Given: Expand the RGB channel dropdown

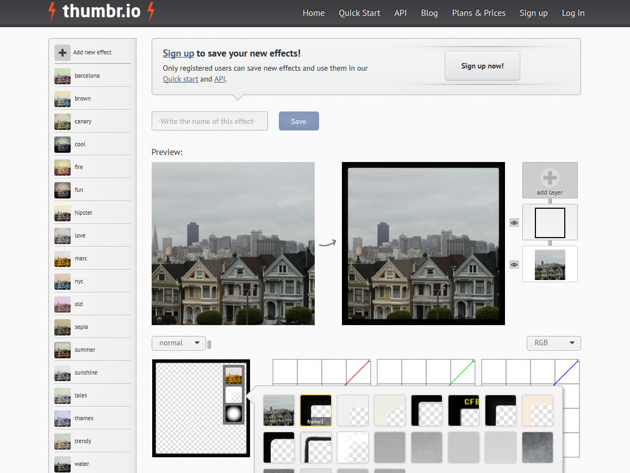Looking at the screenshot, I should coord(554,343).
